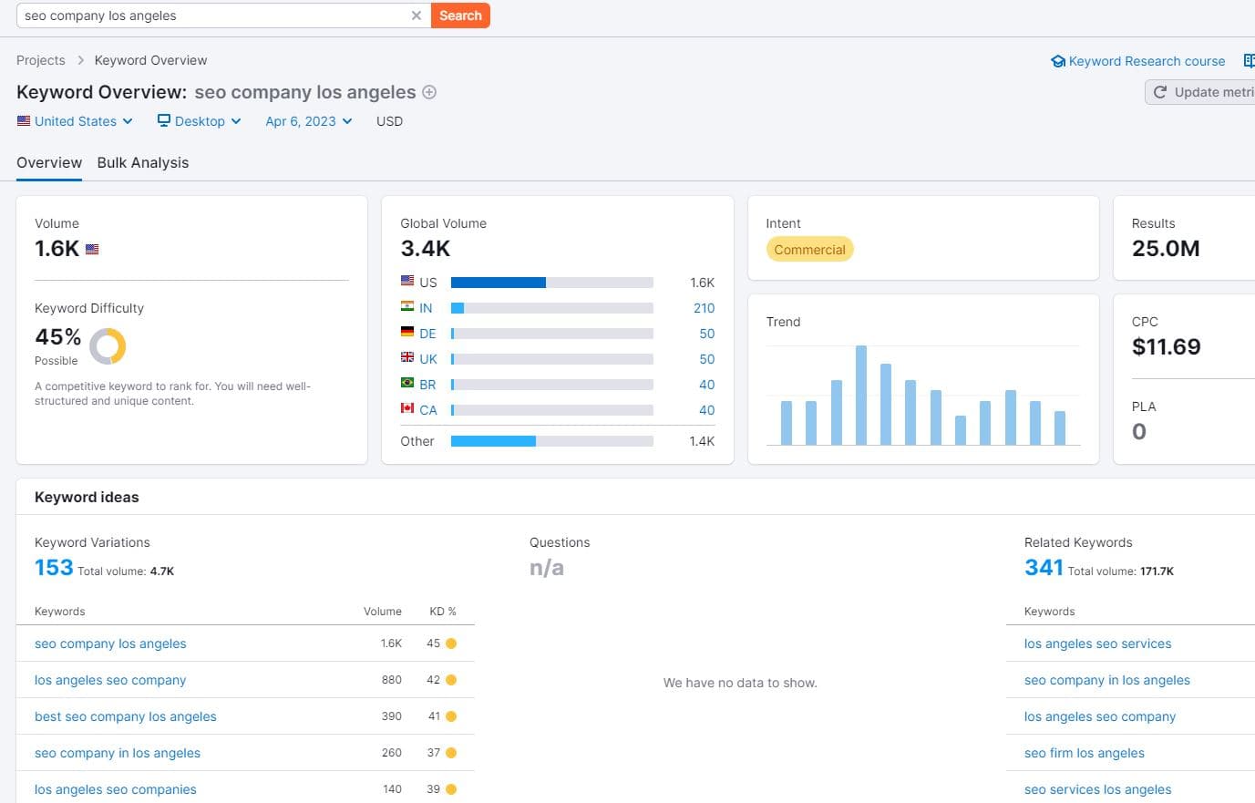This screenshot has height=803, width=1255.
Task: Open the book icon at top right
Action: pos(1250,60)
